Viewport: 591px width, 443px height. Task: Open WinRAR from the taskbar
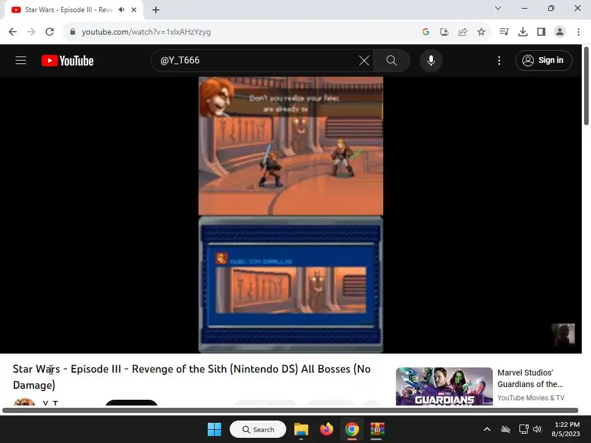(x=377, y=429)
